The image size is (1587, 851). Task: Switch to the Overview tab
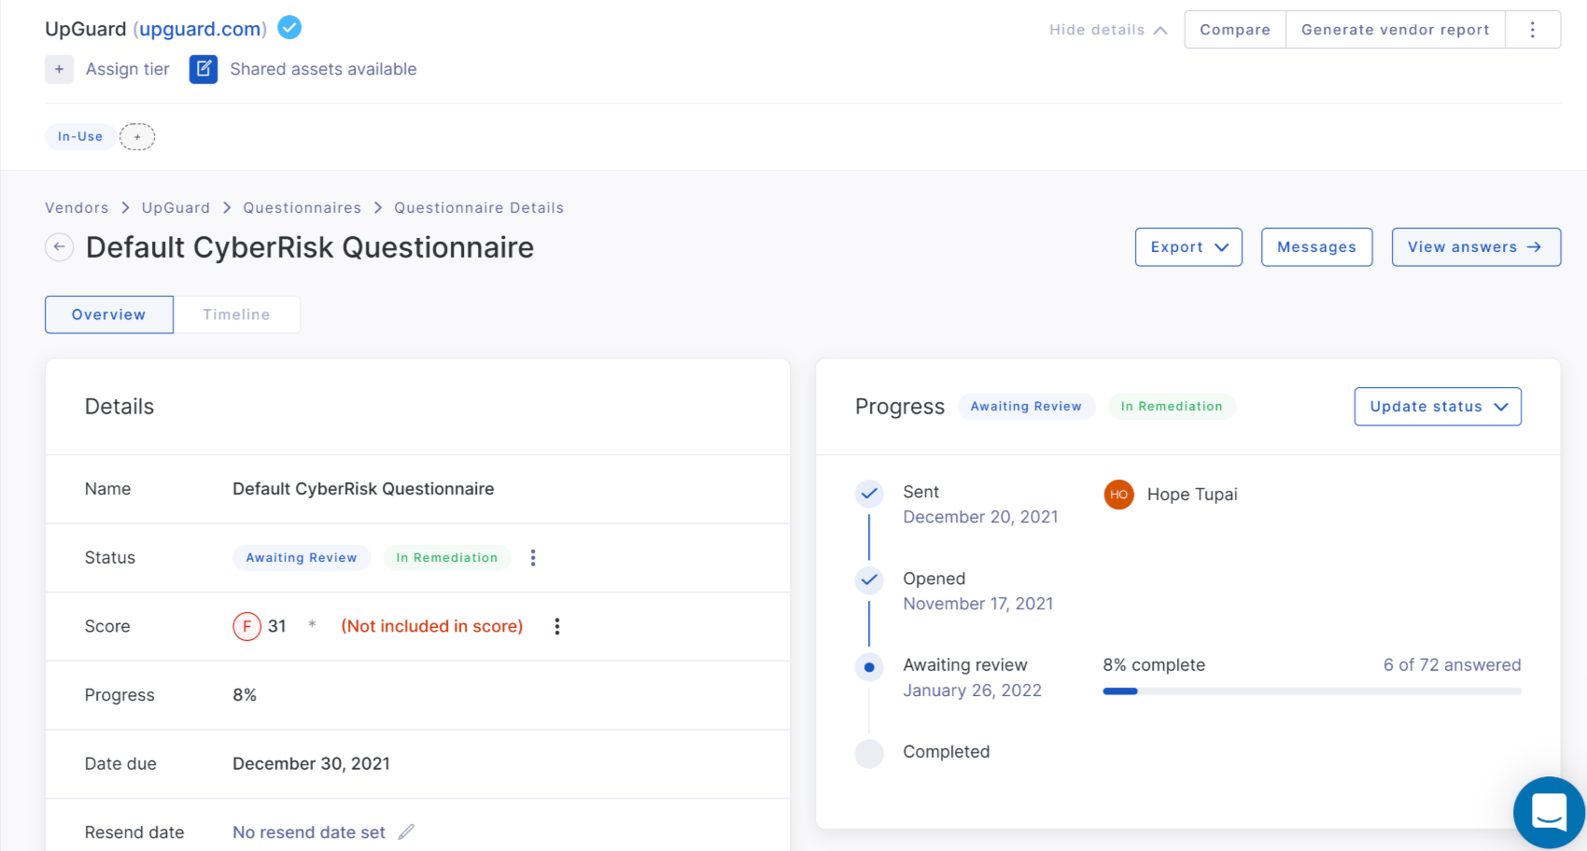click(x=109, y=314)
